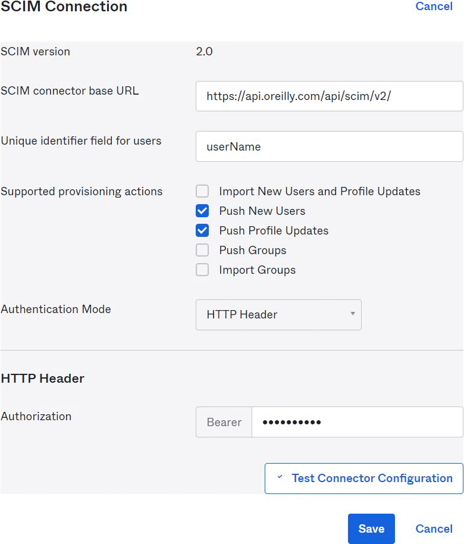
Task: Enable Import New Users and Profile Updates
Action: (202, 191)
